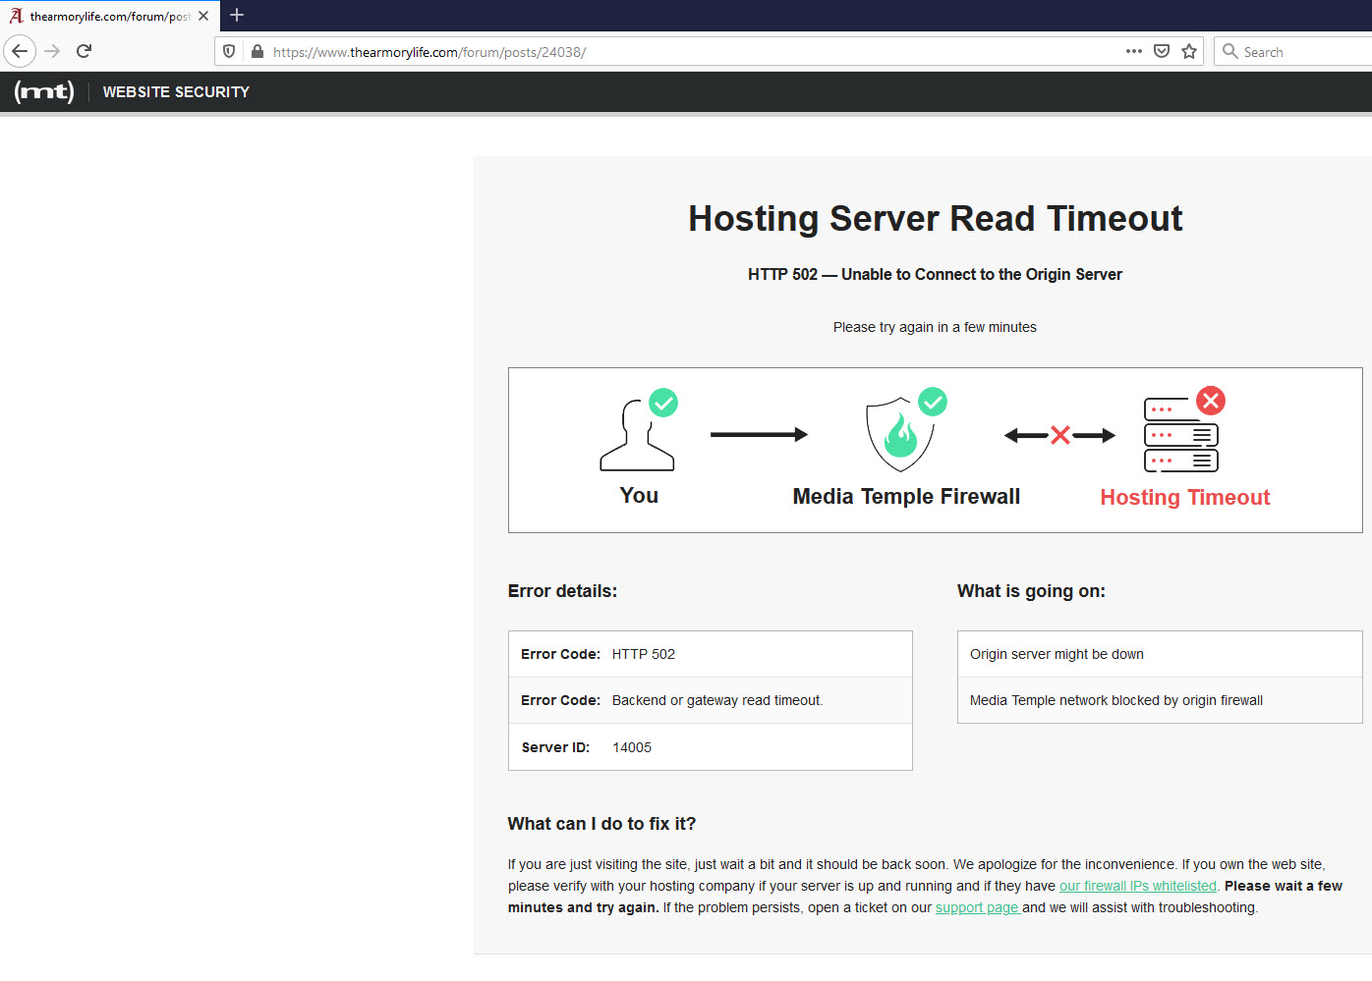Click the magnifier icon in the search box
This screenshot has height=981, width=1372.
(1229, 51)
